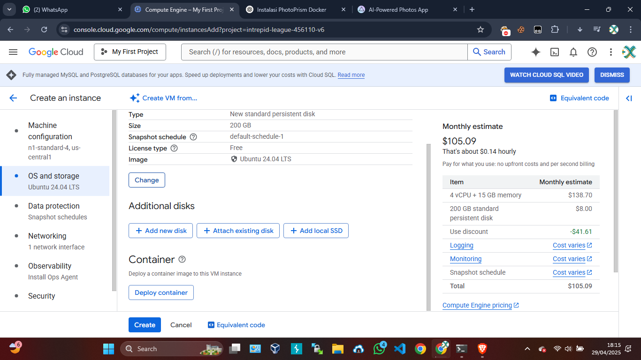Open the Google account avatar in console
This screenshot has height=360, width=641.
pos(629,52)
